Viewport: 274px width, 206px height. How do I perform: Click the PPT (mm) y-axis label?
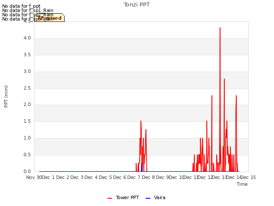tap(6, 96)
